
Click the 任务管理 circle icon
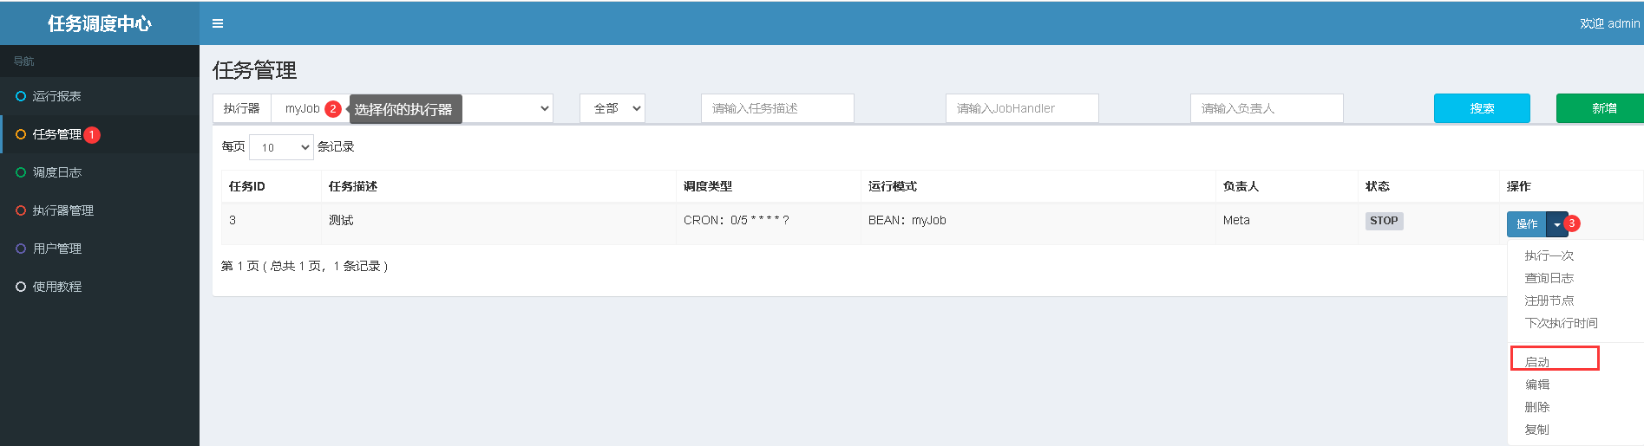click(x=21, y=134)
